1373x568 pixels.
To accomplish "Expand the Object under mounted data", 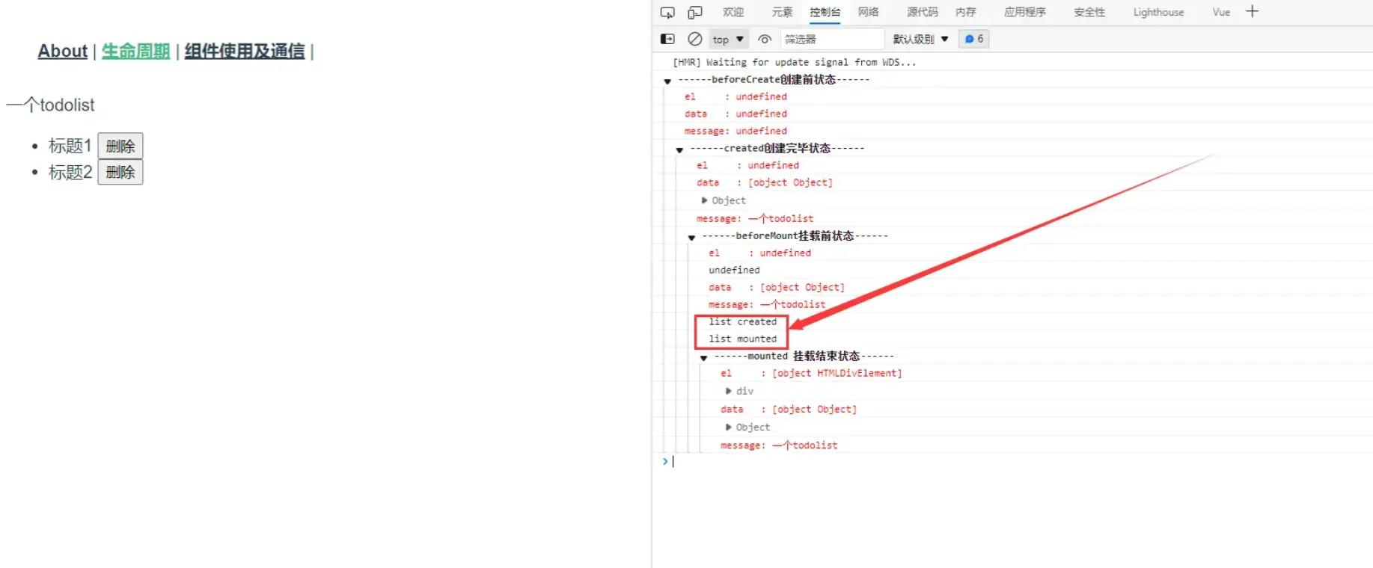I will (x=728, y=427).
